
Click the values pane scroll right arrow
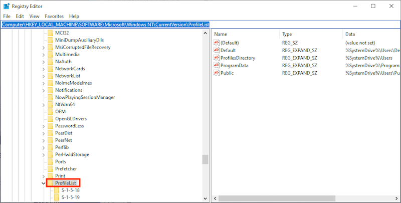(397, 198)
